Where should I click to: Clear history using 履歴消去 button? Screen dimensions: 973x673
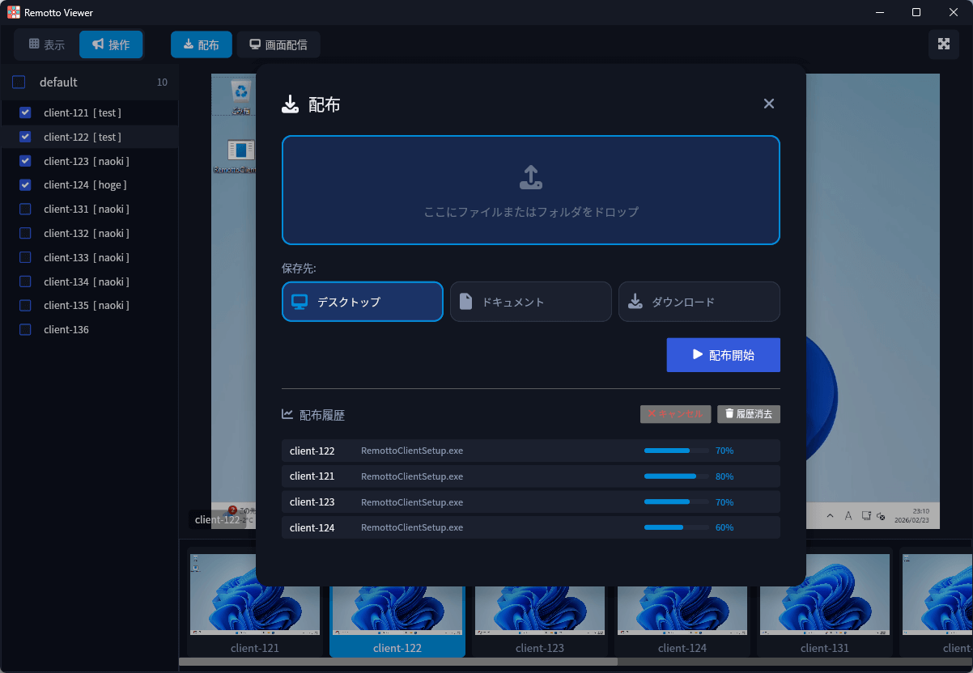pos(748,414)
